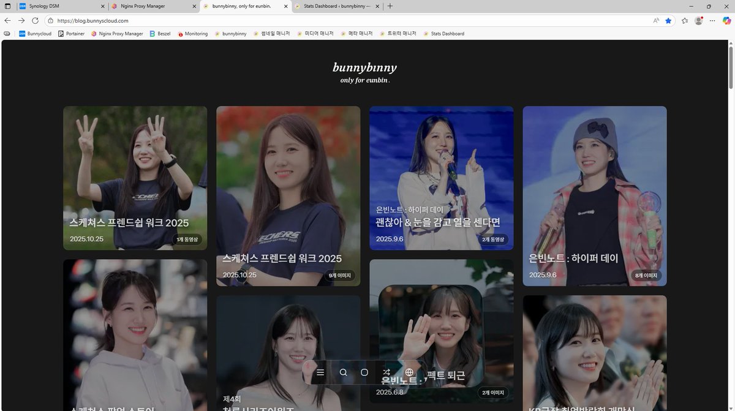
Task: Open Monitoring bookmark
Action: coord(193,34)
